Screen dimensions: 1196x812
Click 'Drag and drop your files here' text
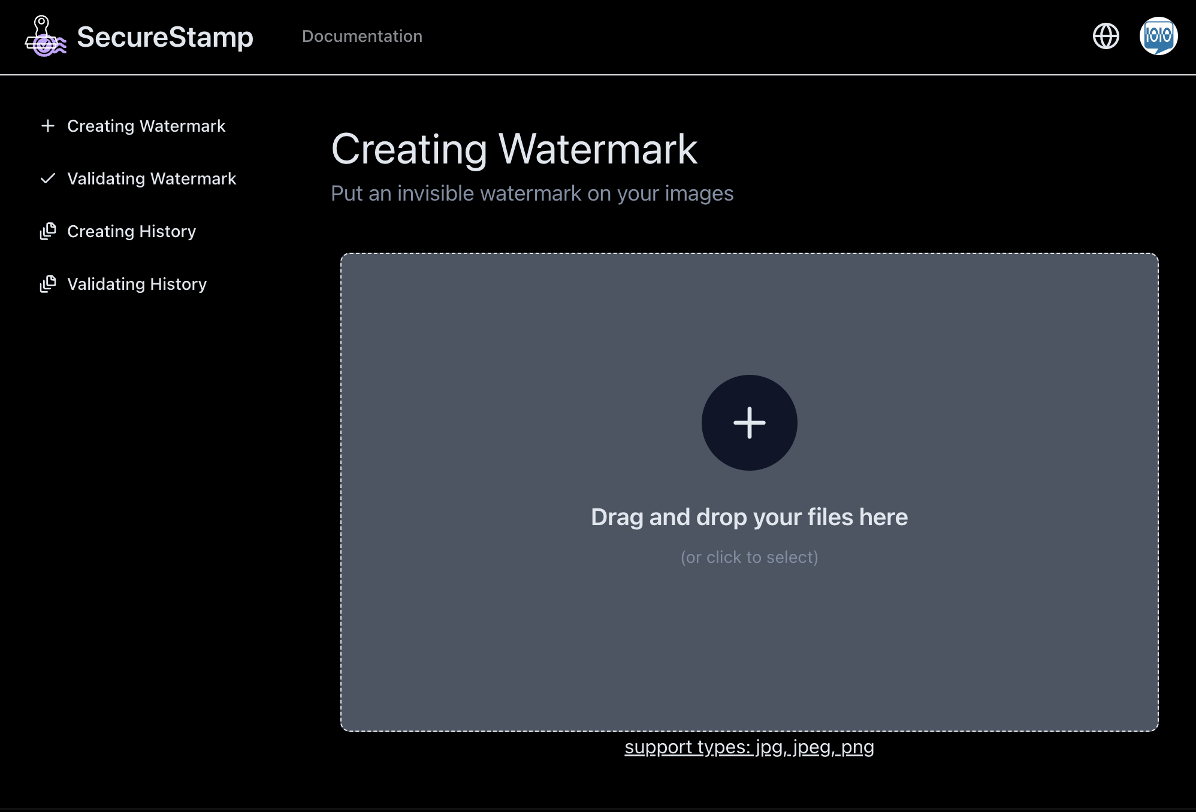point(749,517)
